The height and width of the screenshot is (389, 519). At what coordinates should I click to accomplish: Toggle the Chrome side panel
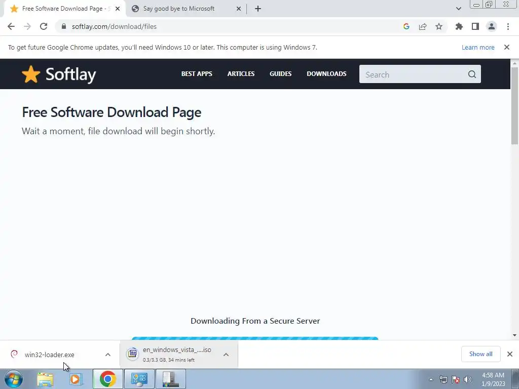pyautogui.click(x=475, y=26)
